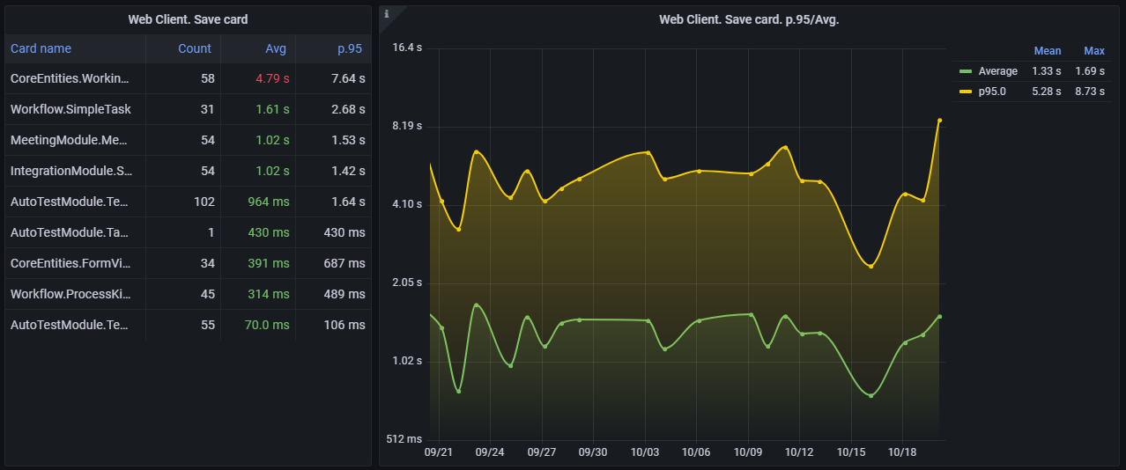Viewport: 1126px width, 470px height.
Task: Click the red 4.79 s average value
Action: click(x=272, y=78)
